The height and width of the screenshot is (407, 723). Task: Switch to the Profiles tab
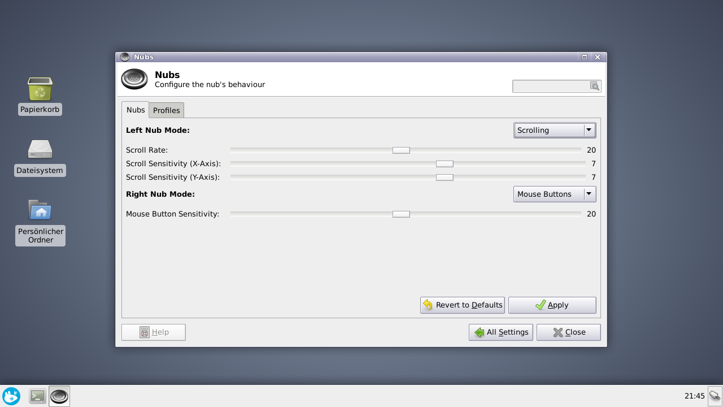tap(166, 110)
